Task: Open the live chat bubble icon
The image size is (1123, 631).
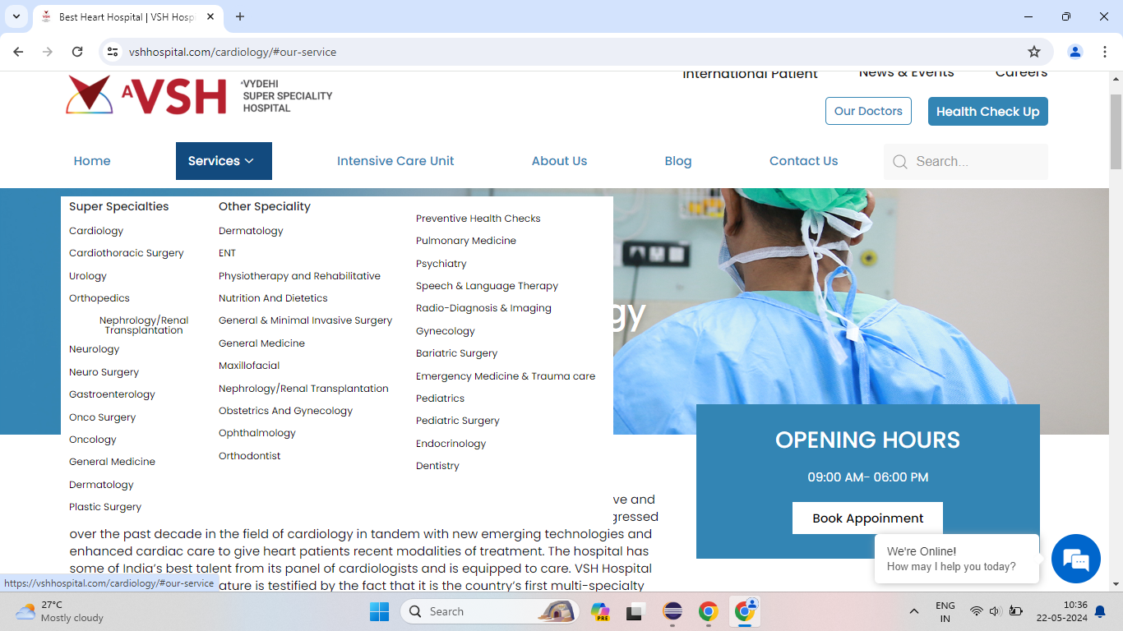Action: pyautogui.click(x=1075, y=559)
